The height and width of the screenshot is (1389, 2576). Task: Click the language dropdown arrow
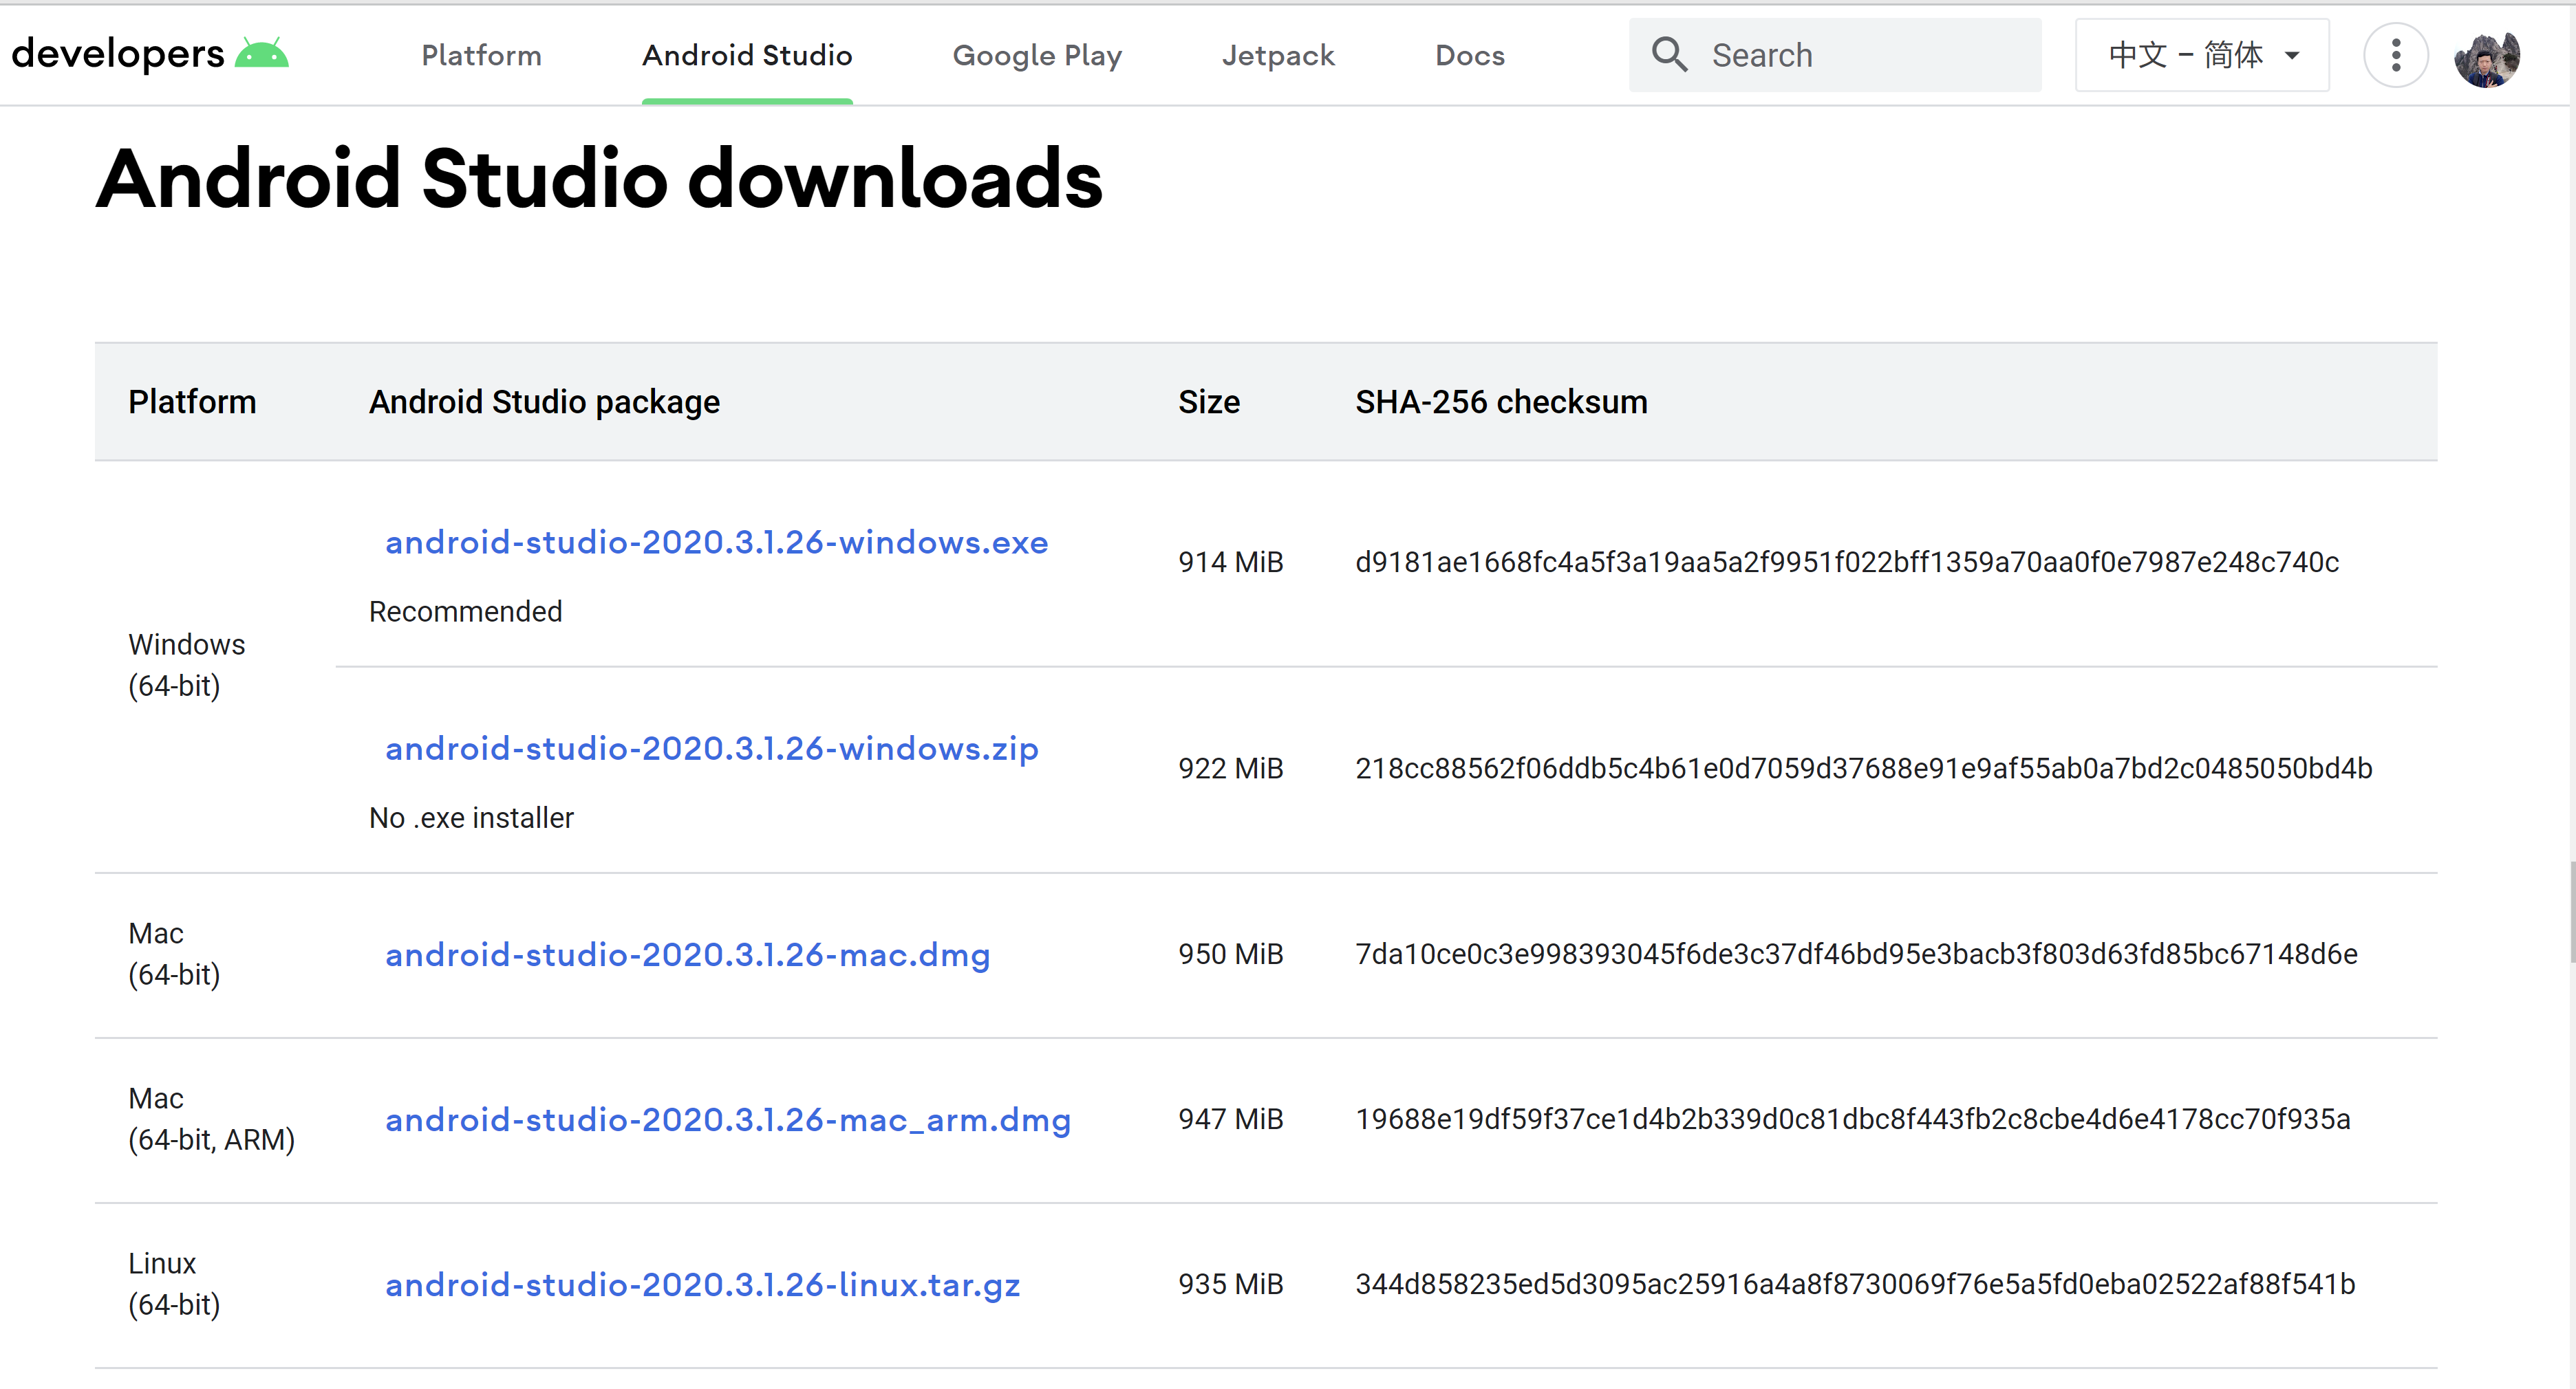[2292, 56]
